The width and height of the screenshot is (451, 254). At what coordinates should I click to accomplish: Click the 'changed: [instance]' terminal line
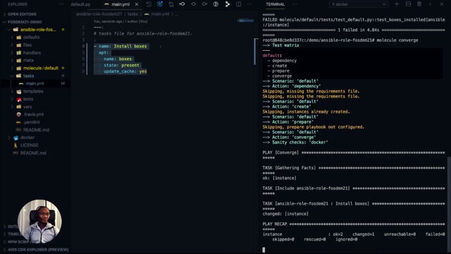[x=285, y=214]
